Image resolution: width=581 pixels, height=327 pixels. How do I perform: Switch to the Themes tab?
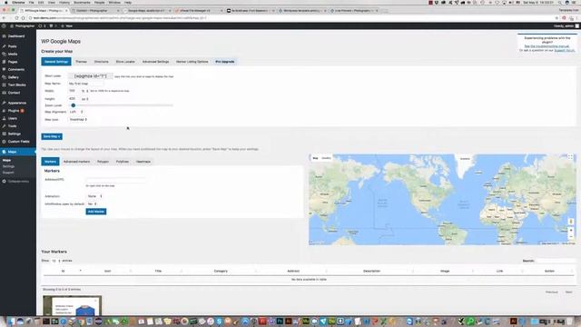point(81,62)
